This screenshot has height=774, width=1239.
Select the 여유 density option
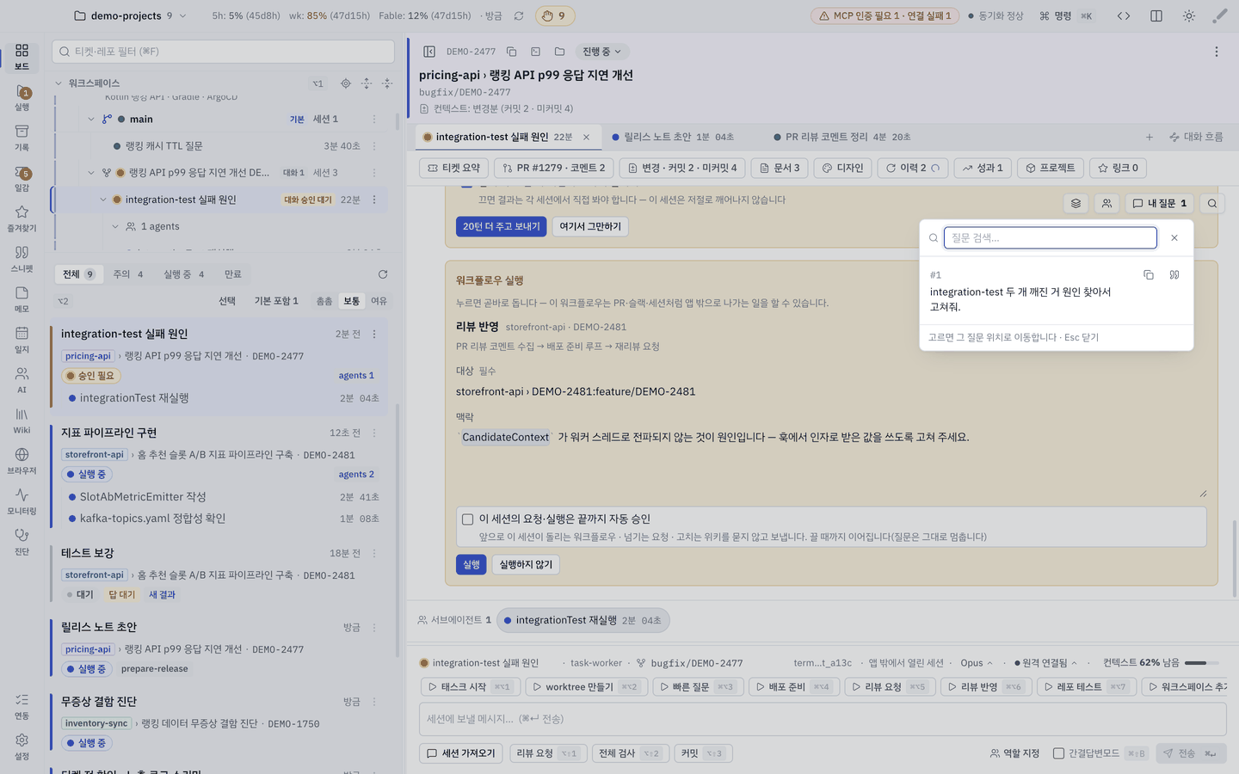coord(379,301)
